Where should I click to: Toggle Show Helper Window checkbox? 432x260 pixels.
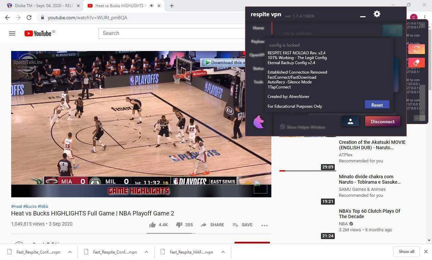point(282,127)
